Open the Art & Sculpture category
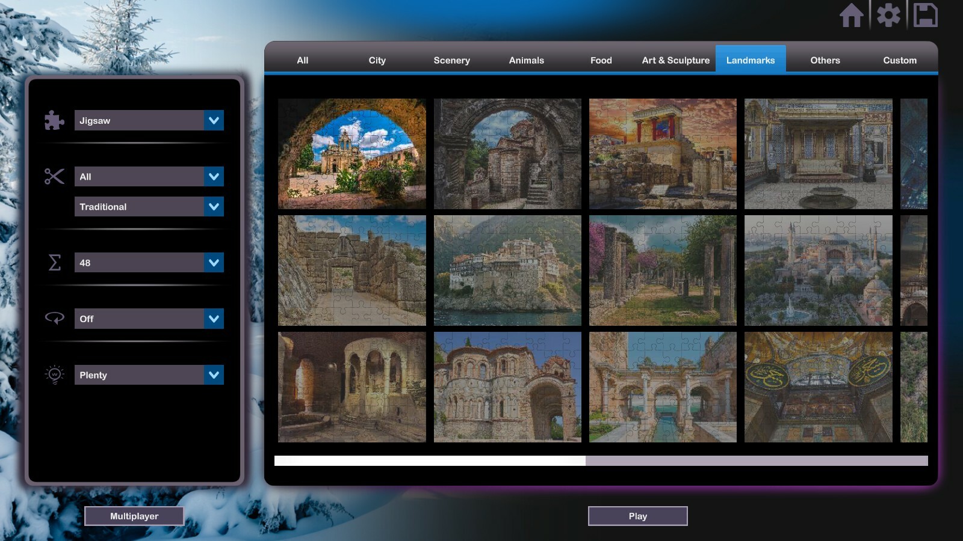 point(675,60)
